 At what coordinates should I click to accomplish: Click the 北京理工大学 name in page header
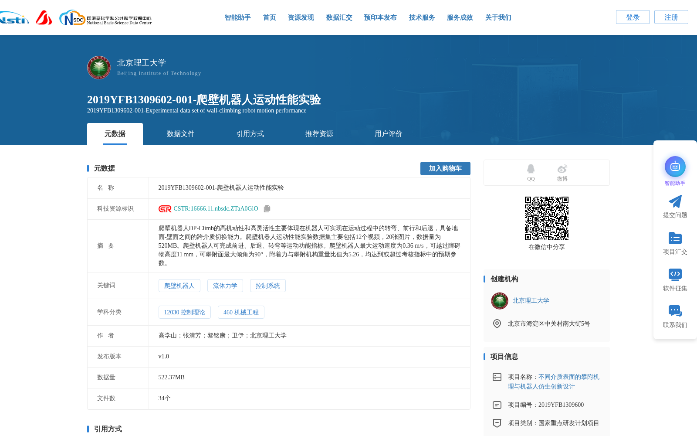tap(142, 63)
